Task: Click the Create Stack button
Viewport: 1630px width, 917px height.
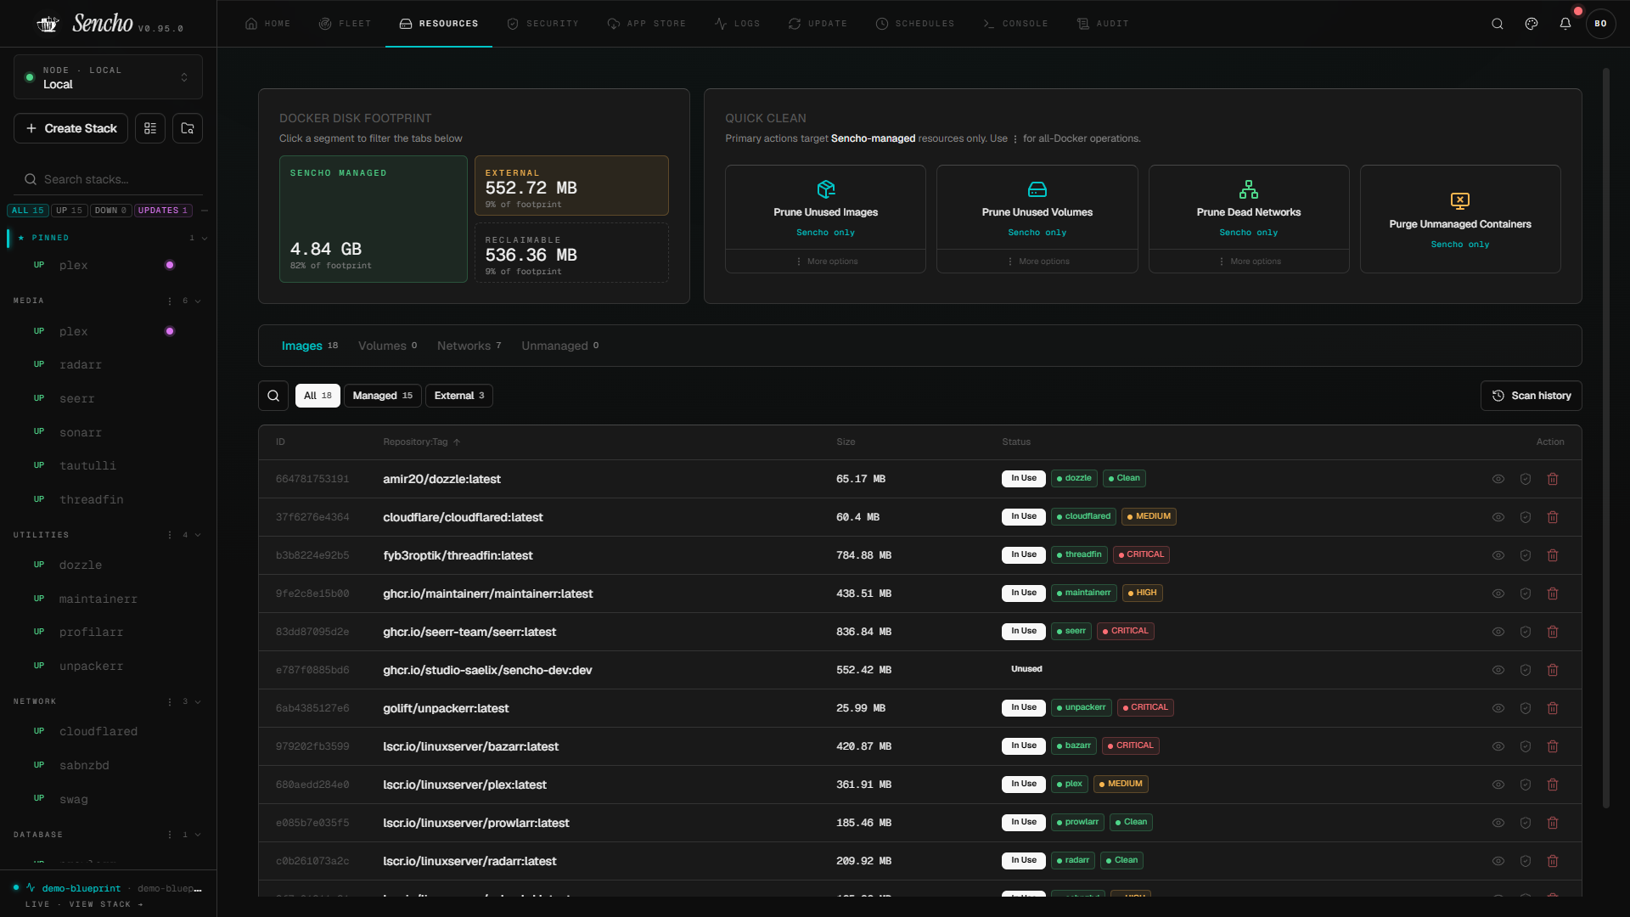Action: pos(71,128)
